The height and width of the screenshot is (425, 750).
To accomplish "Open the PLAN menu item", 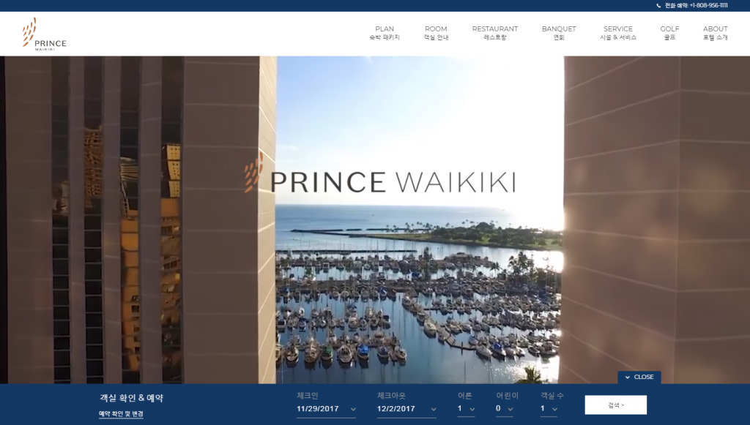I will click(385, 33).
